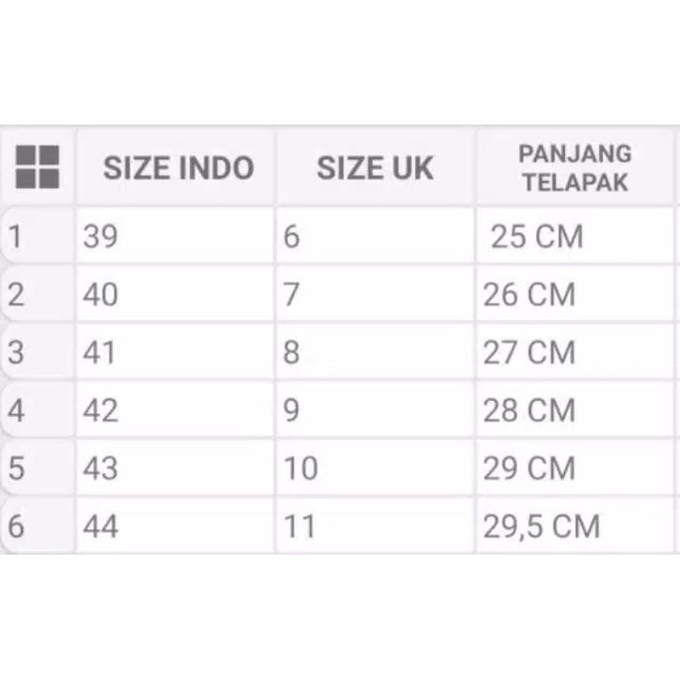Click the Indo size 42 cell
The height and width of the screenshot is (680, 680).
pyautogui.click(x=175, y=410)
